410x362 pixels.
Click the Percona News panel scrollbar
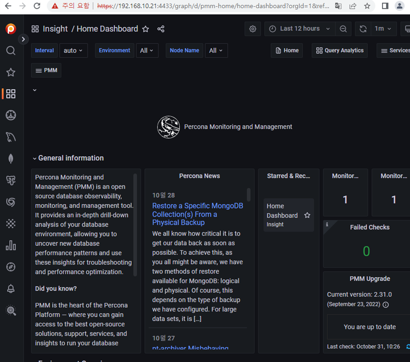(249, 195)
